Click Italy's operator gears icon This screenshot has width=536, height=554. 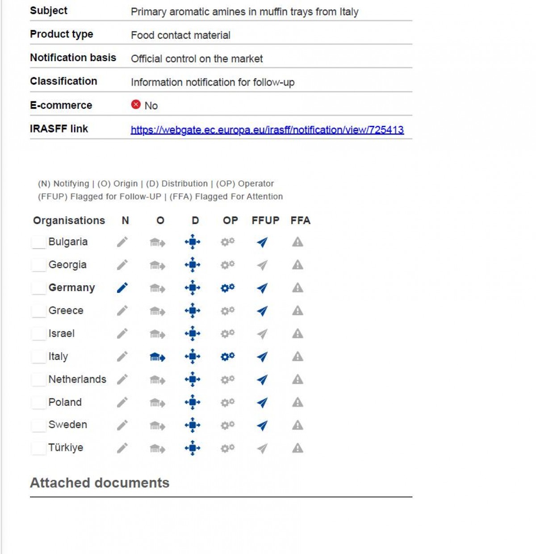pos(227,357)
